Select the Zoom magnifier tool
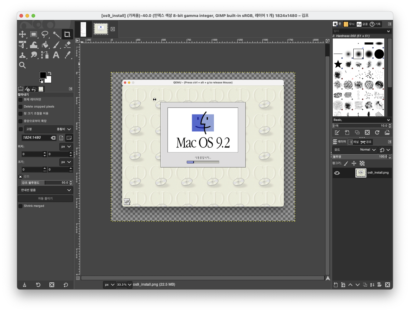Image resolution: width=410 pixels, height=312 pixels. pyautogui.click(x=22, y=65)
